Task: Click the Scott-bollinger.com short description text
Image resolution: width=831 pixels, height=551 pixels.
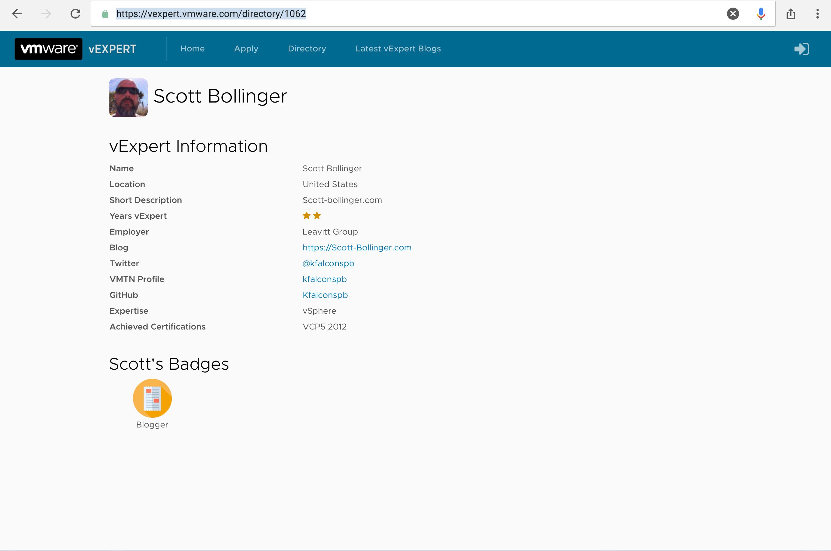Action: point(342,200)
